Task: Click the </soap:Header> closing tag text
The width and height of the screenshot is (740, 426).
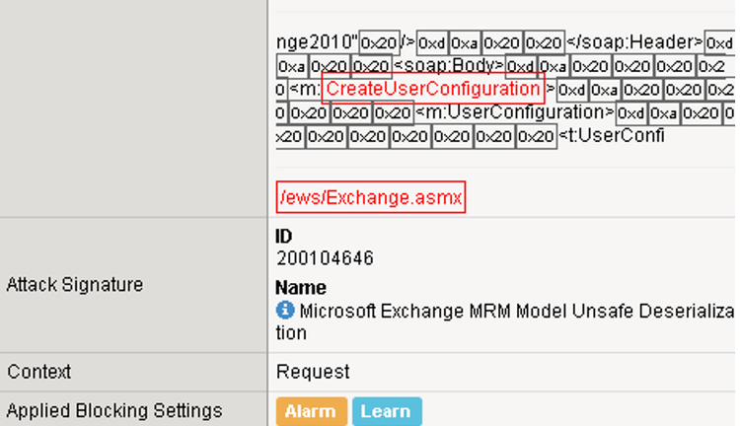Action: coord(631,42)
